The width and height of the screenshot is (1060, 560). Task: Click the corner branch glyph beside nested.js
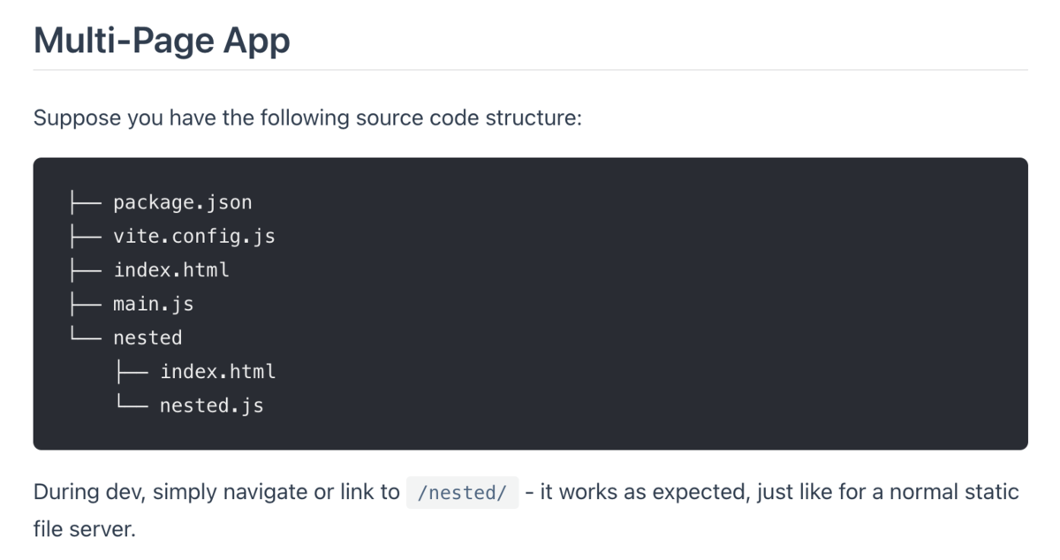(x=132, y=405)
